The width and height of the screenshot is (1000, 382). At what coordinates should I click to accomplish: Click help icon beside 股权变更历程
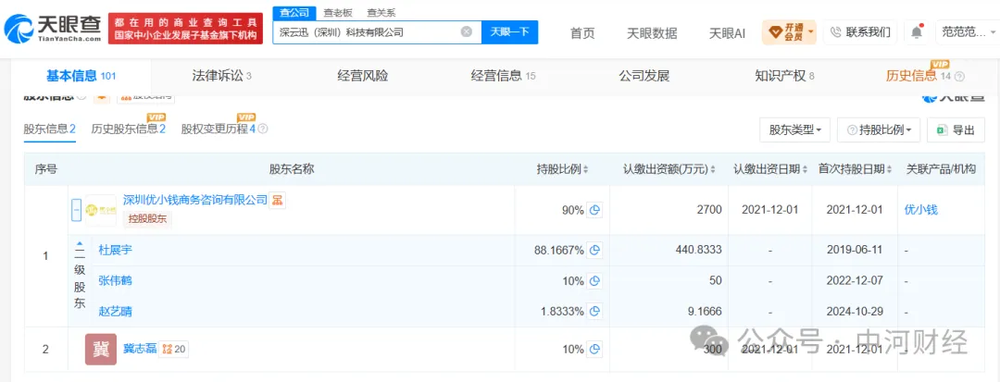[263, 129]
